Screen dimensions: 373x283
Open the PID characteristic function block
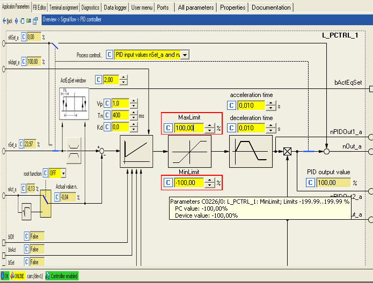(x=136, y=151)
